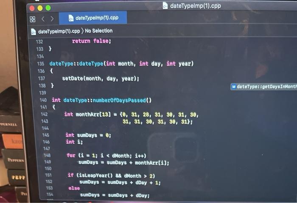Open the related items grid menu
Image resolution: width=297 pixels, height=203 pixels.
click(x=33, y=19)
